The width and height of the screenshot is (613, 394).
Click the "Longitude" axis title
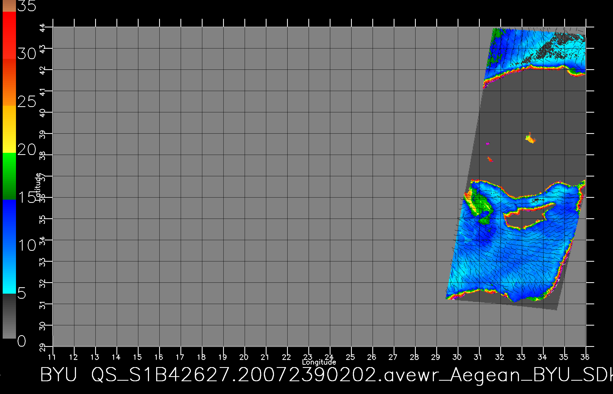(x=319, y=362)
